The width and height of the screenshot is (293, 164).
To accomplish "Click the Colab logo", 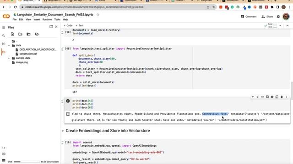I will [6, 16].
